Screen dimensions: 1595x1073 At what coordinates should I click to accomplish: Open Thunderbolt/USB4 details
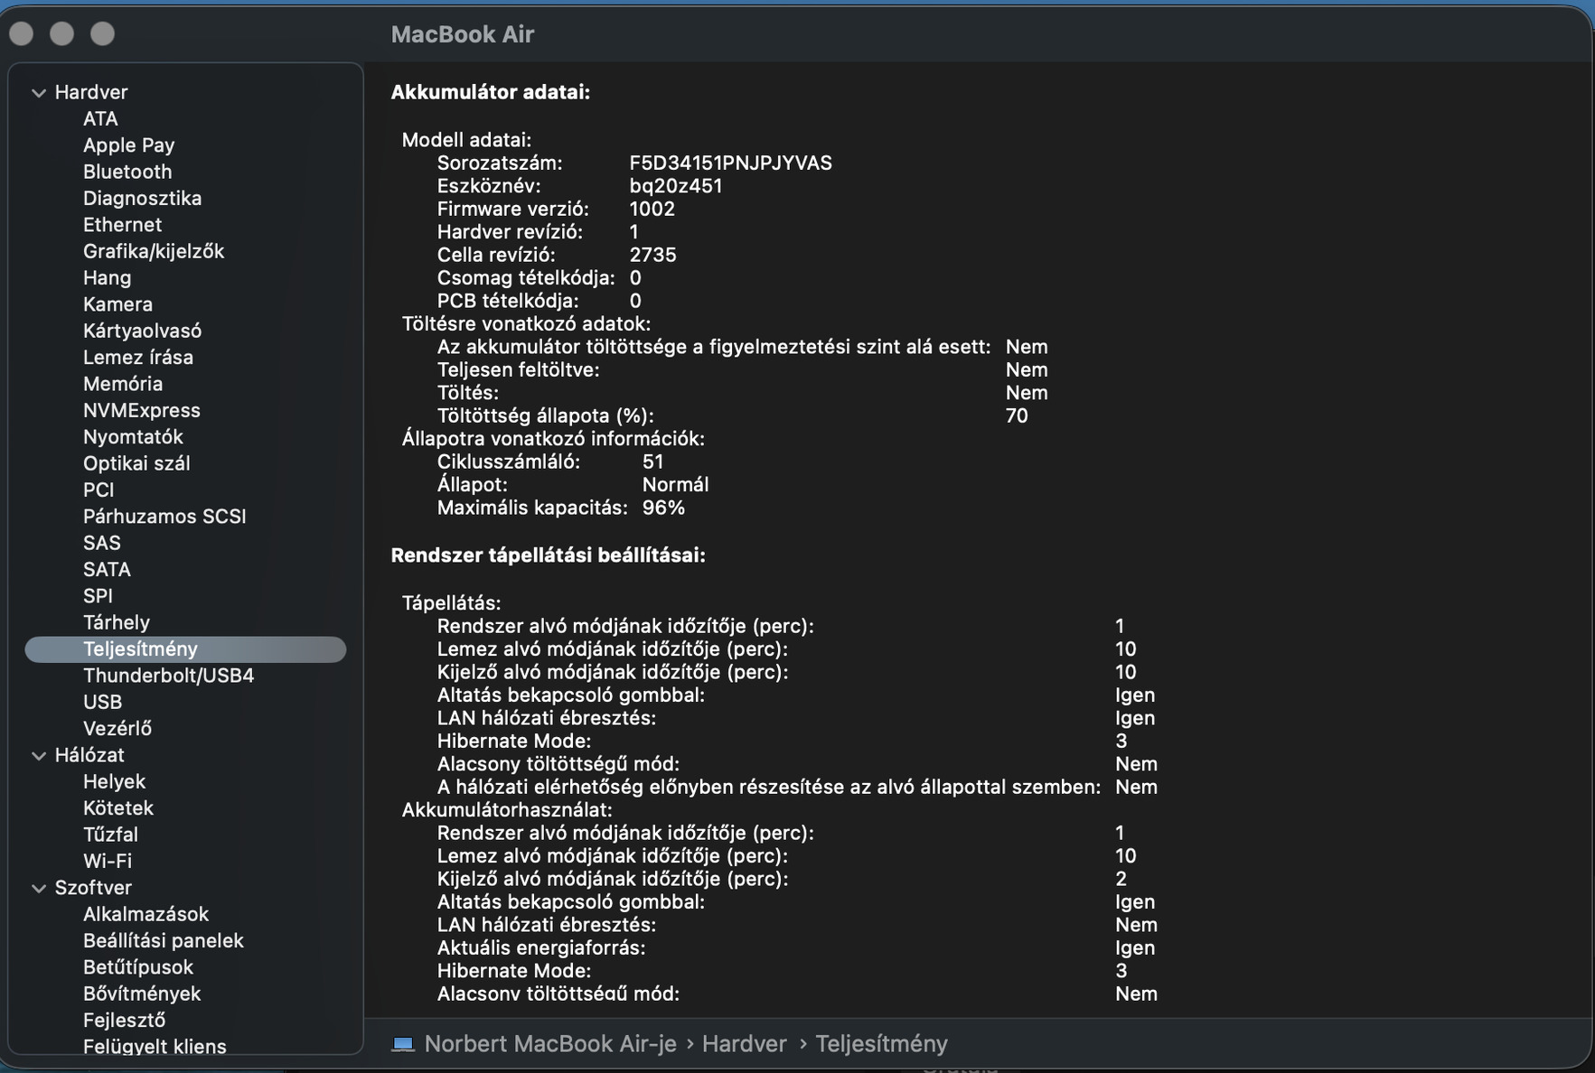tap(168, 676)
